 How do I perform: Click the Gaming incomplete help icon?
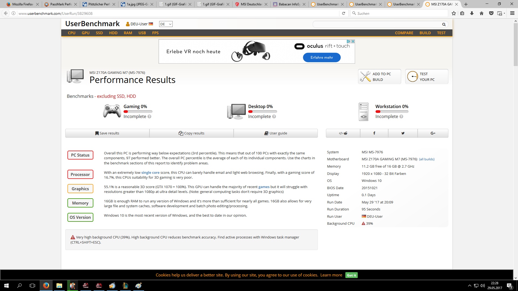pyautogui.click(x=149, y=117)
